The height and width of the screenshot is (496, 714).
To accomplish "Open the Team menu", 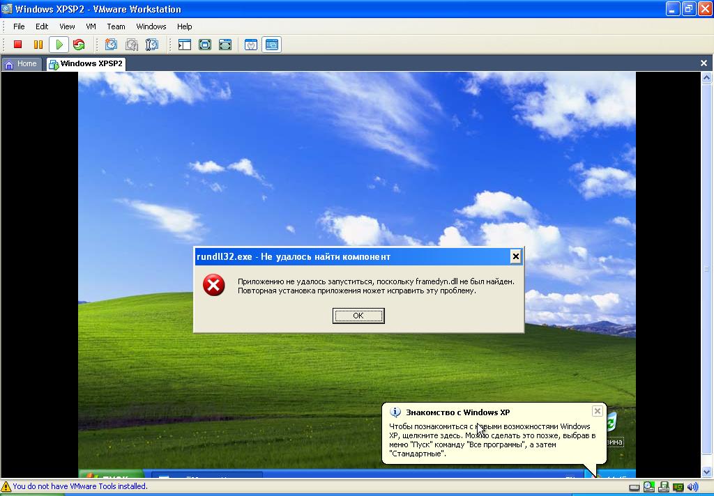I will pos(116,26).
